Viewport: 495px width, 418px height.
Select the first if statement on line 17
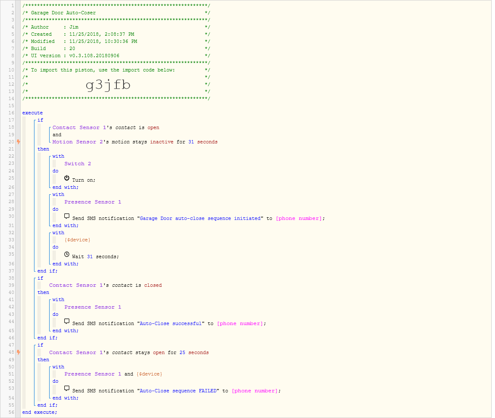tap(40, 120)
